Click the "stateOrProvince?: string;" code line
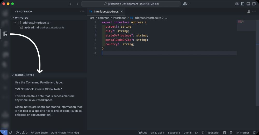 (x=127, y=35)
